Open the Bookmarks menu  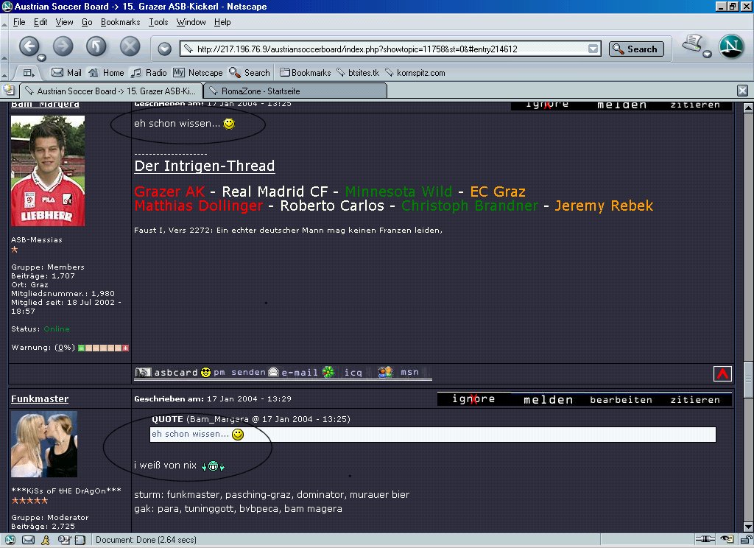point(120,22)
